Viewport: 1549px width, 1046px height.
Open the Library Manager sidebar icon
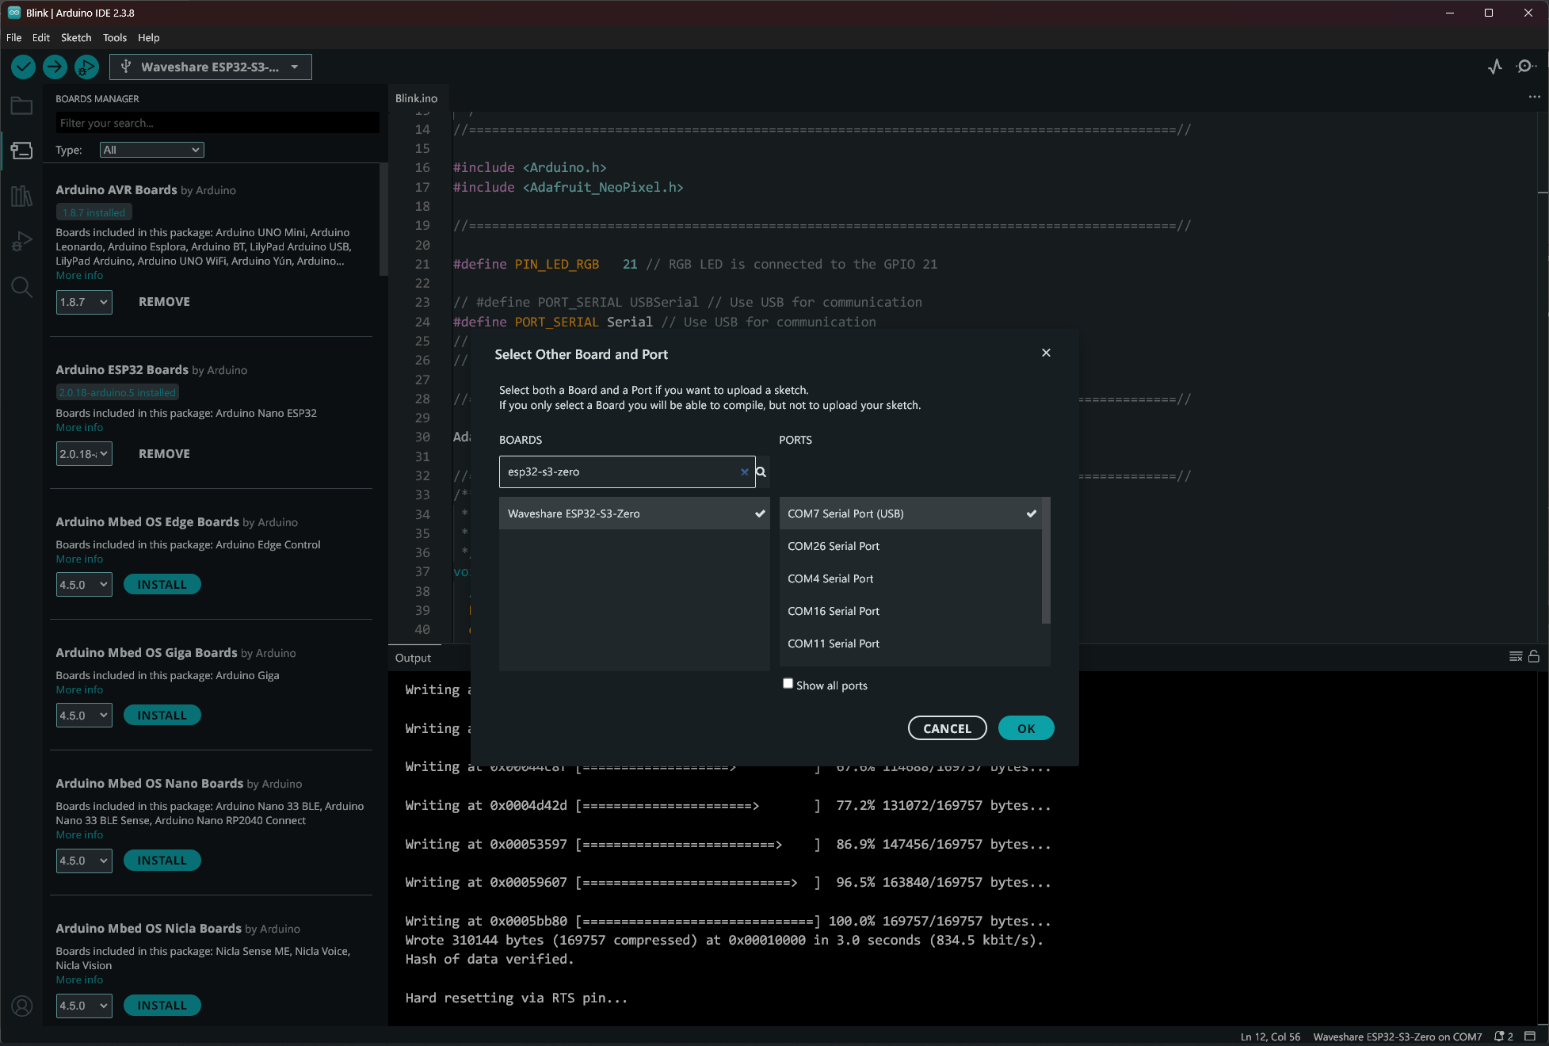tap(21, 196)
